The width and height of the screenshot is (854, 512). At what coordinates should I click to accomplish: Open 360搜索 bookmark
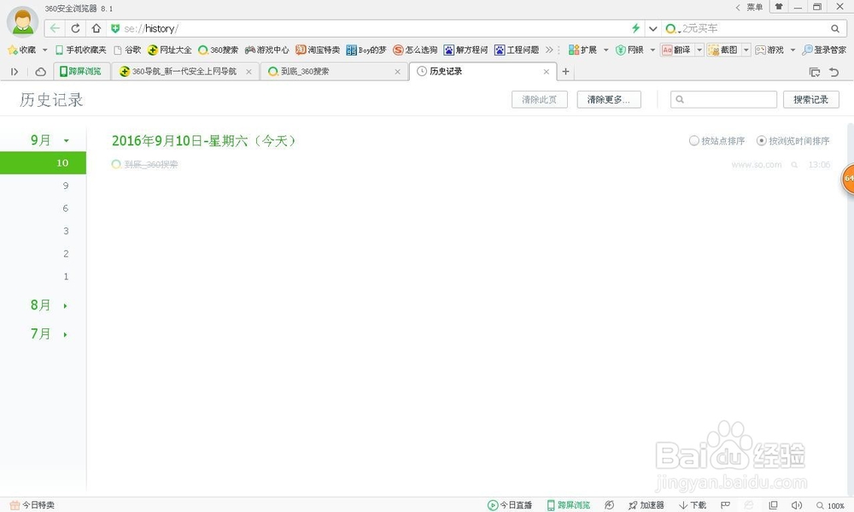click(218, 50)
